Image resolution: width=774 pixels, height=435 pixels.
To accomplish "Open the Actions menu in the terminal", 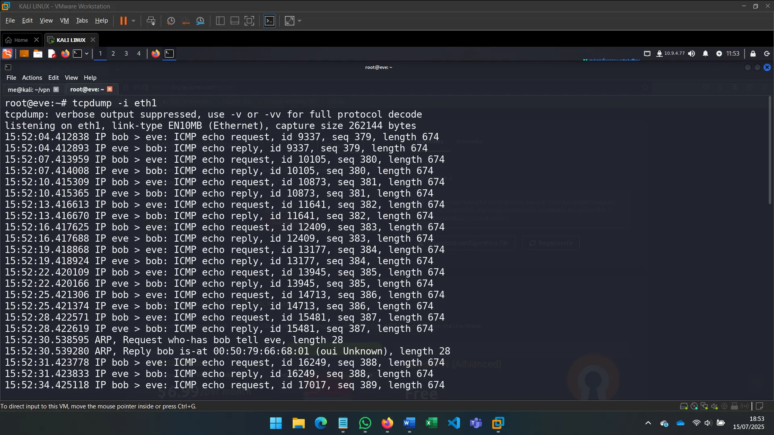I will coord(31,77).
